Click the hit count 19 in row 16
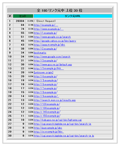120x146 pixels. [x=22, y=80]
